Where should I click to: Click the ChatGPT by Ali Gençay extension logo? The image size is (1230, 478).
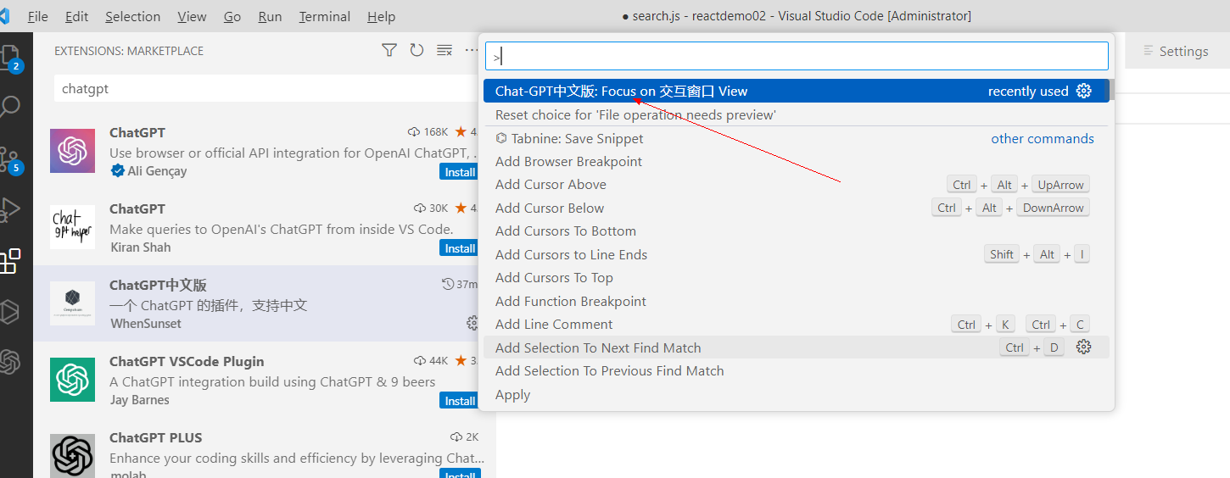click(72, 151)
